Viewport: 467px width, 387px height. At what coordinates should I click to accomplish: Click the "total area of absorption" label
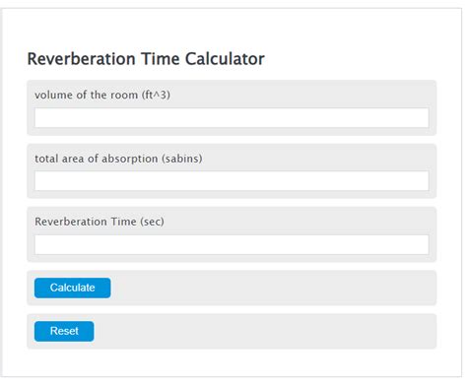pos(97,159)
